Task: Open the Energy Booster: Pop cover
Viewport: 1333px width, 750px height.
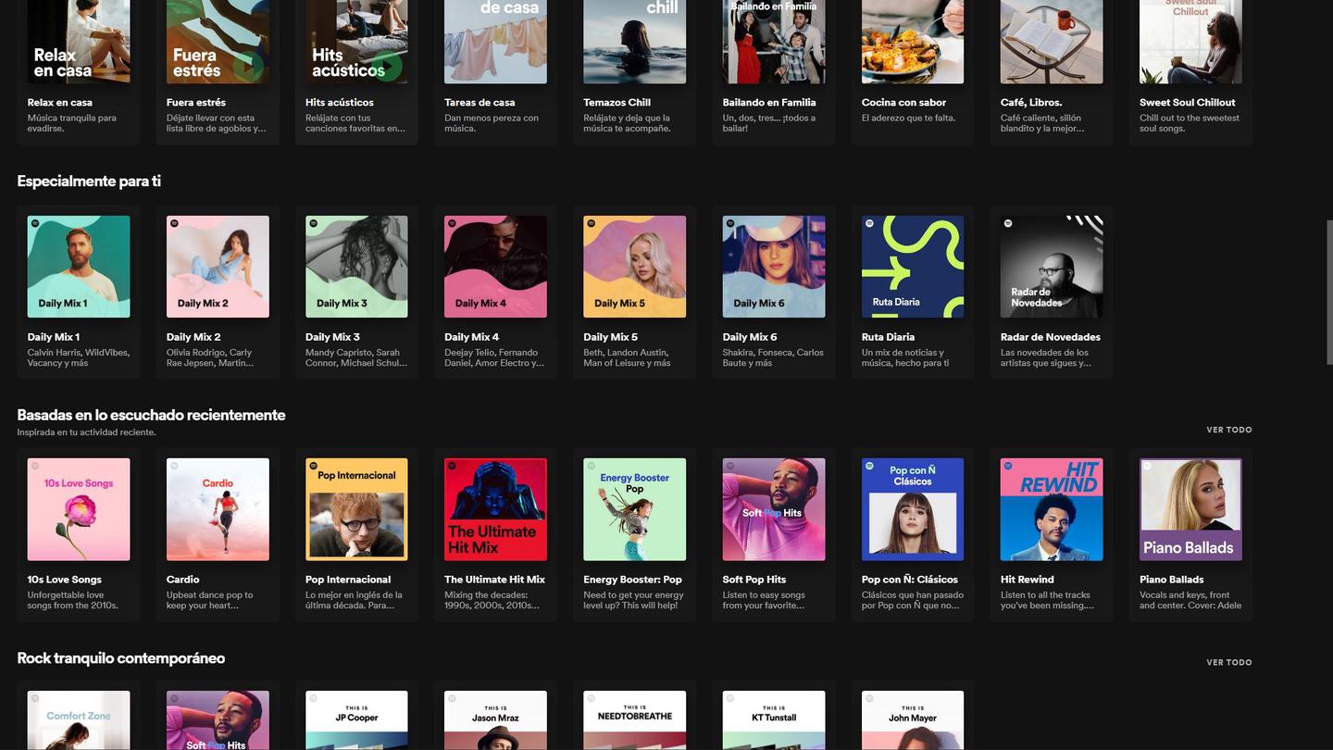Action: pos(634,509)
